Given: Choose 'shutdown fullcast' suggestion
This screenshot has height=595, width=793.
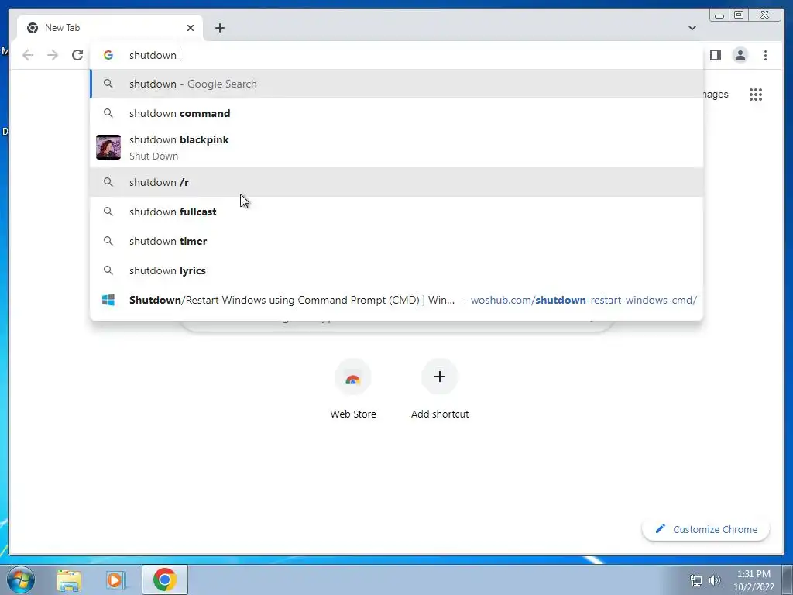Looking at the screenshot, I should [396, 212].
